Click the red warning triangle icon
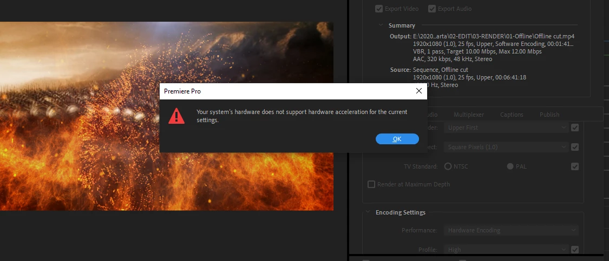The width and height of the screenshot is (609, 261). click(176, 116)
